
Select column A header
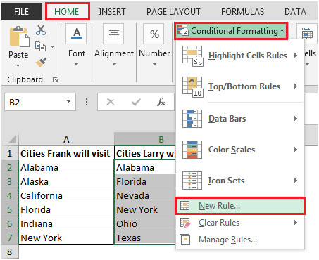pos(66,140)
